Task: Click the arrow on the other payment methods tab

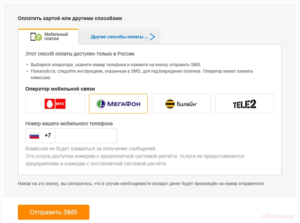Action: (153, 37)
